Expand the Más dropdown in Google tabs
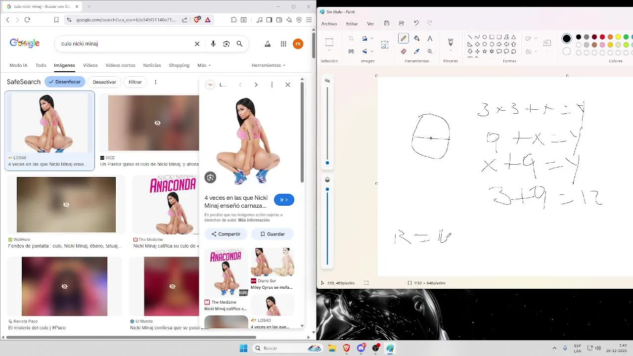This screenshot has width=633, height=356. pyautogui.click(x=204, y=65)
